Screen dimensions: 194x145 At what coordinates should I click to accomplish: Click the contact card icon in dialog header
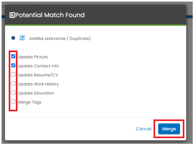pyautogui.click(x=12, y=15)
